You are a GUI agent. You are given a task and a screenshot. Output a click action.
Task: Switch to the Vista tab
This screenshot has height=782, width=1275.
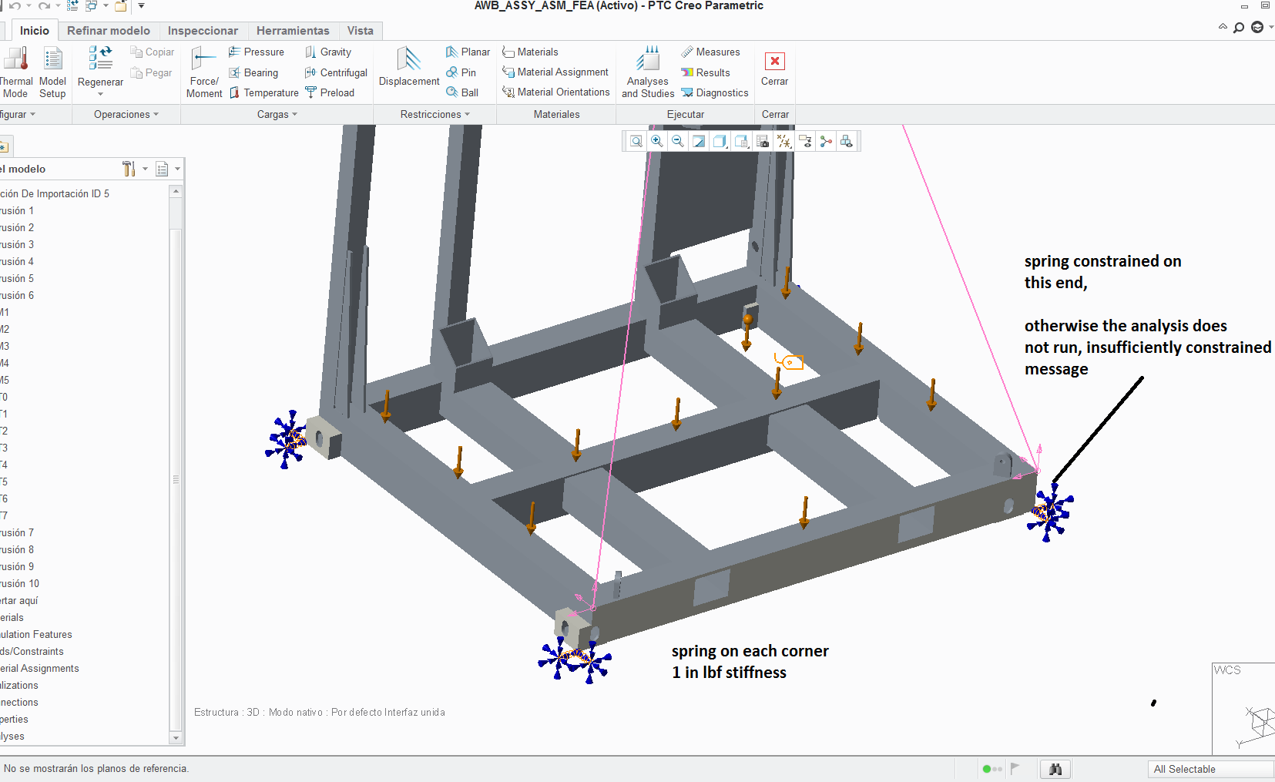tap(361, 31)
